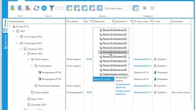
Task: Collapse the Распродажи tree node
Action: coord(32,66)
